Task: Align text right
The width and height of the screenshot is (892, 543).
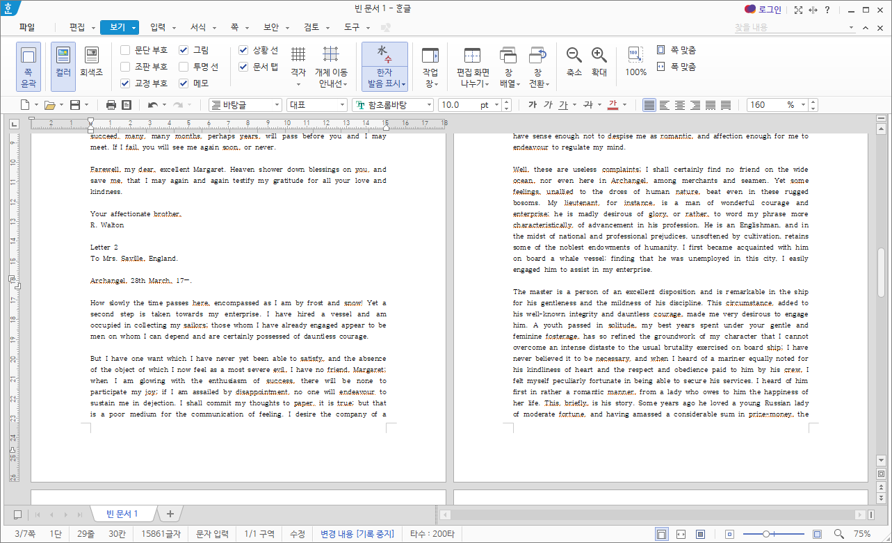Action: pyautogui.click(x=695, y=105)
